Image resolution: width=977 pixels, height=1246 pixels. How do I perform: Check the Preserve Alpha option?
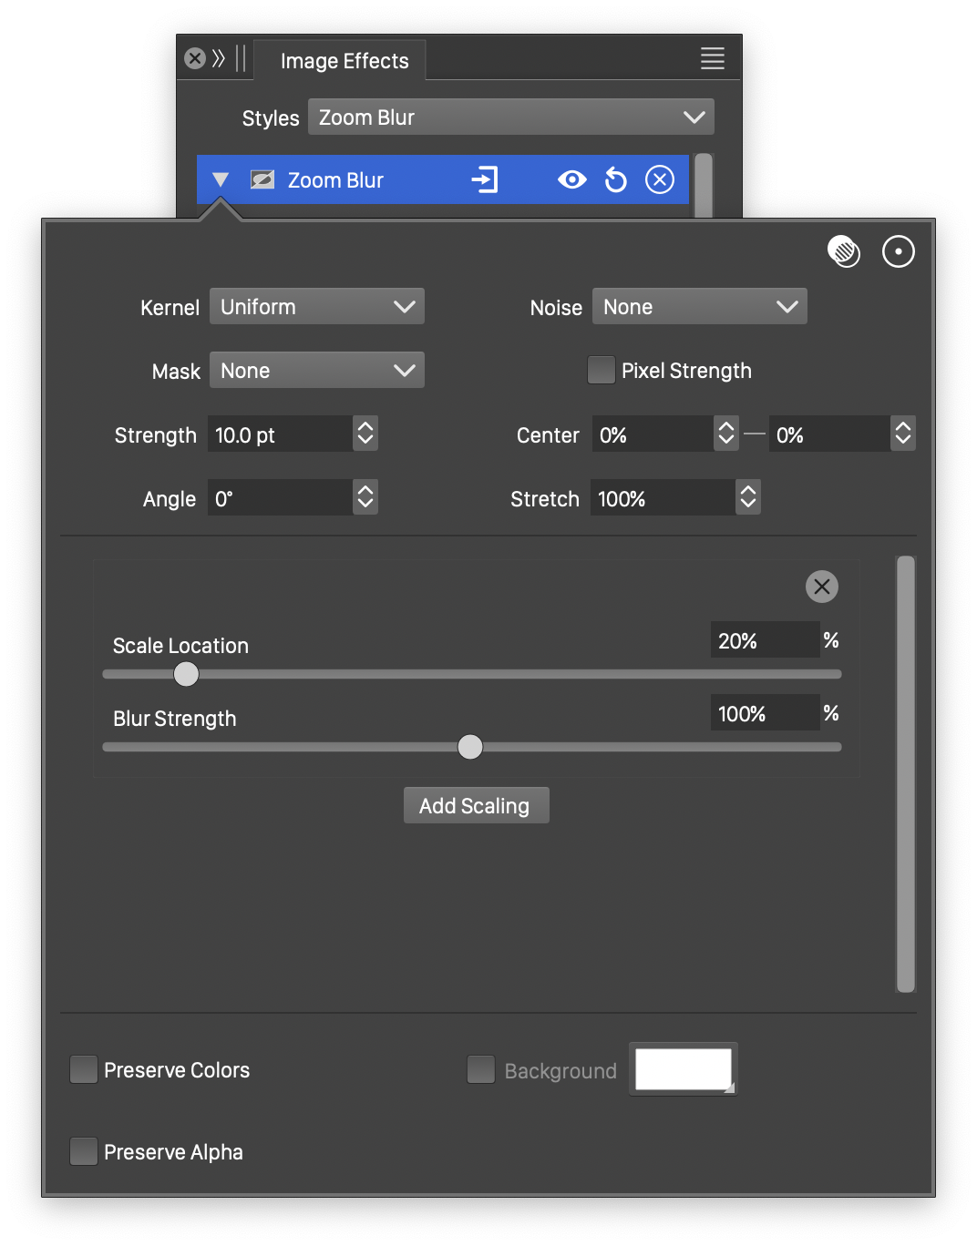tap(84, 1151)
